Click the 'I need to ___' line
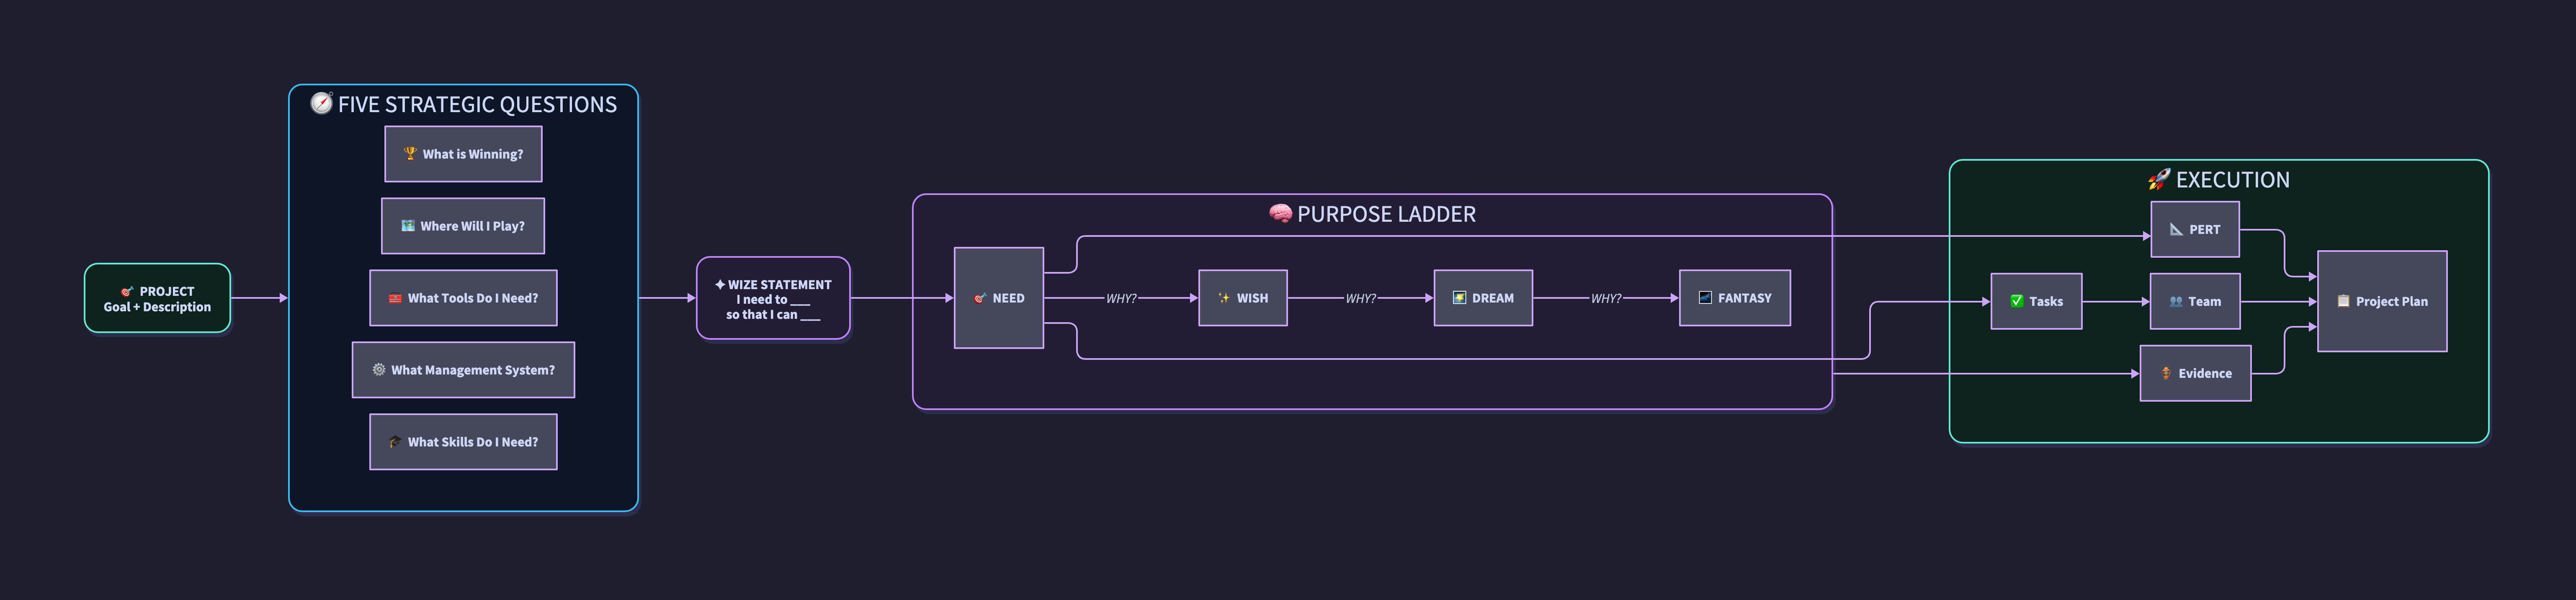Screen dimensions: 2576x600 (x=773, y=299)
